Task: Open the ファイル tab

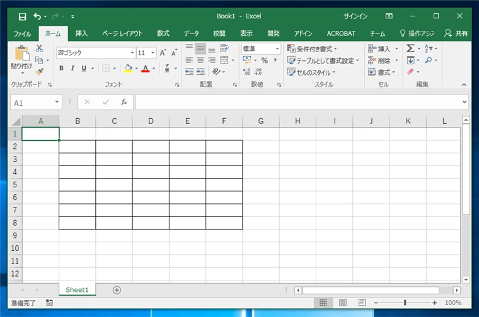Action: pos(22,33)
